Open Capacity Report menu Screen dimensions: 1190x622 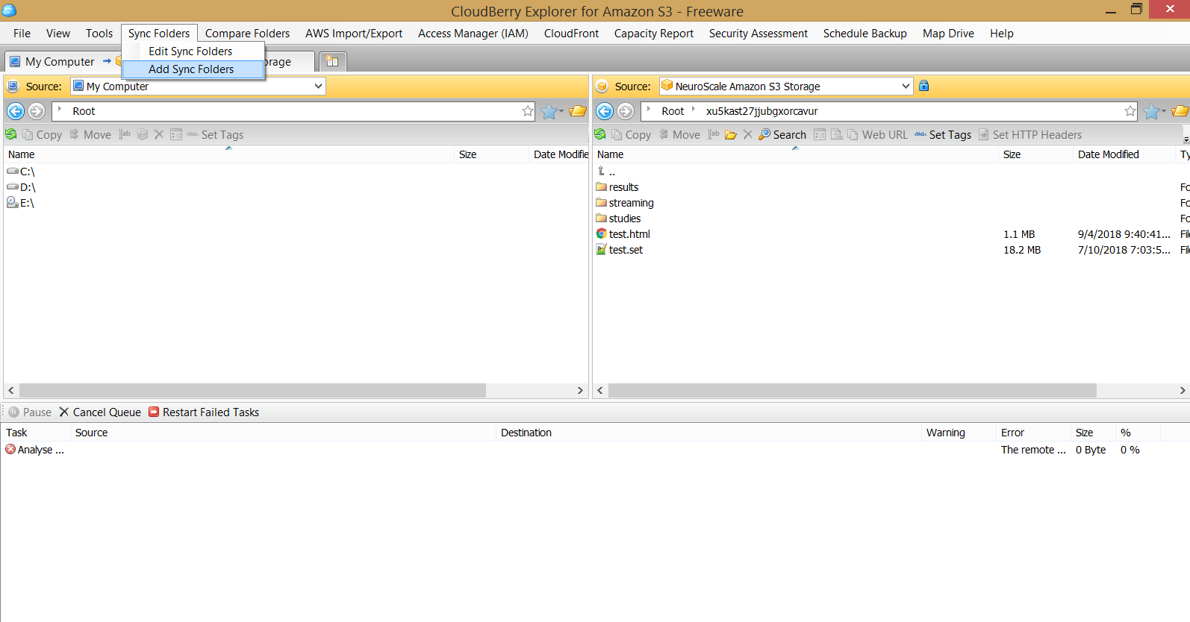tap(654, 34)
